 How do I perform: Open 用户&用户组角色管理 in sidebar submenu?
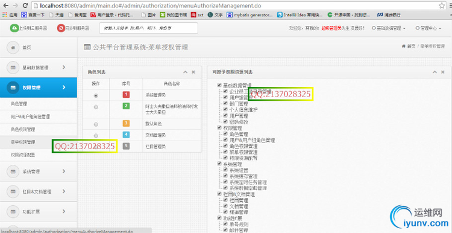coord(30,116)
